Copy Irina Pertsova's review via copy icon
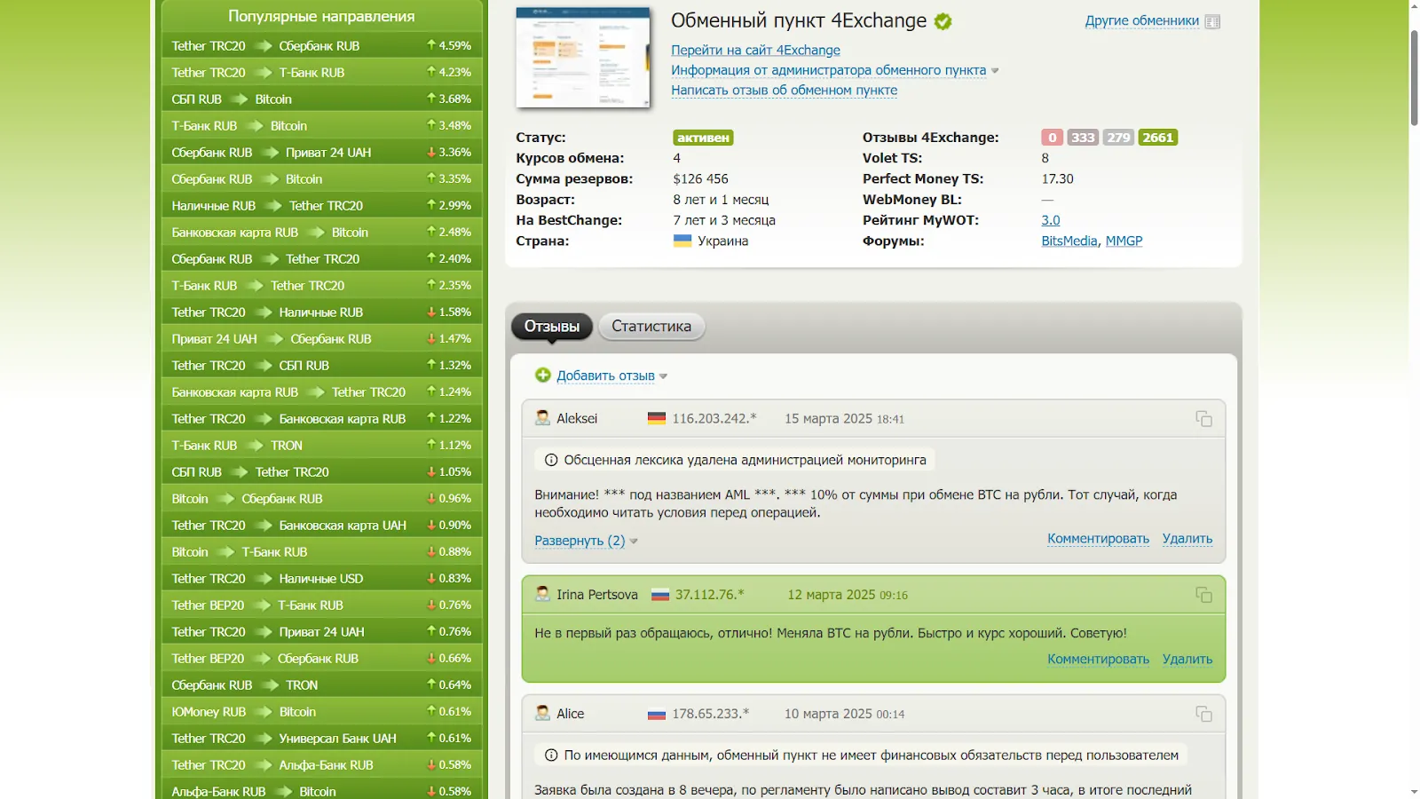 1203,595
